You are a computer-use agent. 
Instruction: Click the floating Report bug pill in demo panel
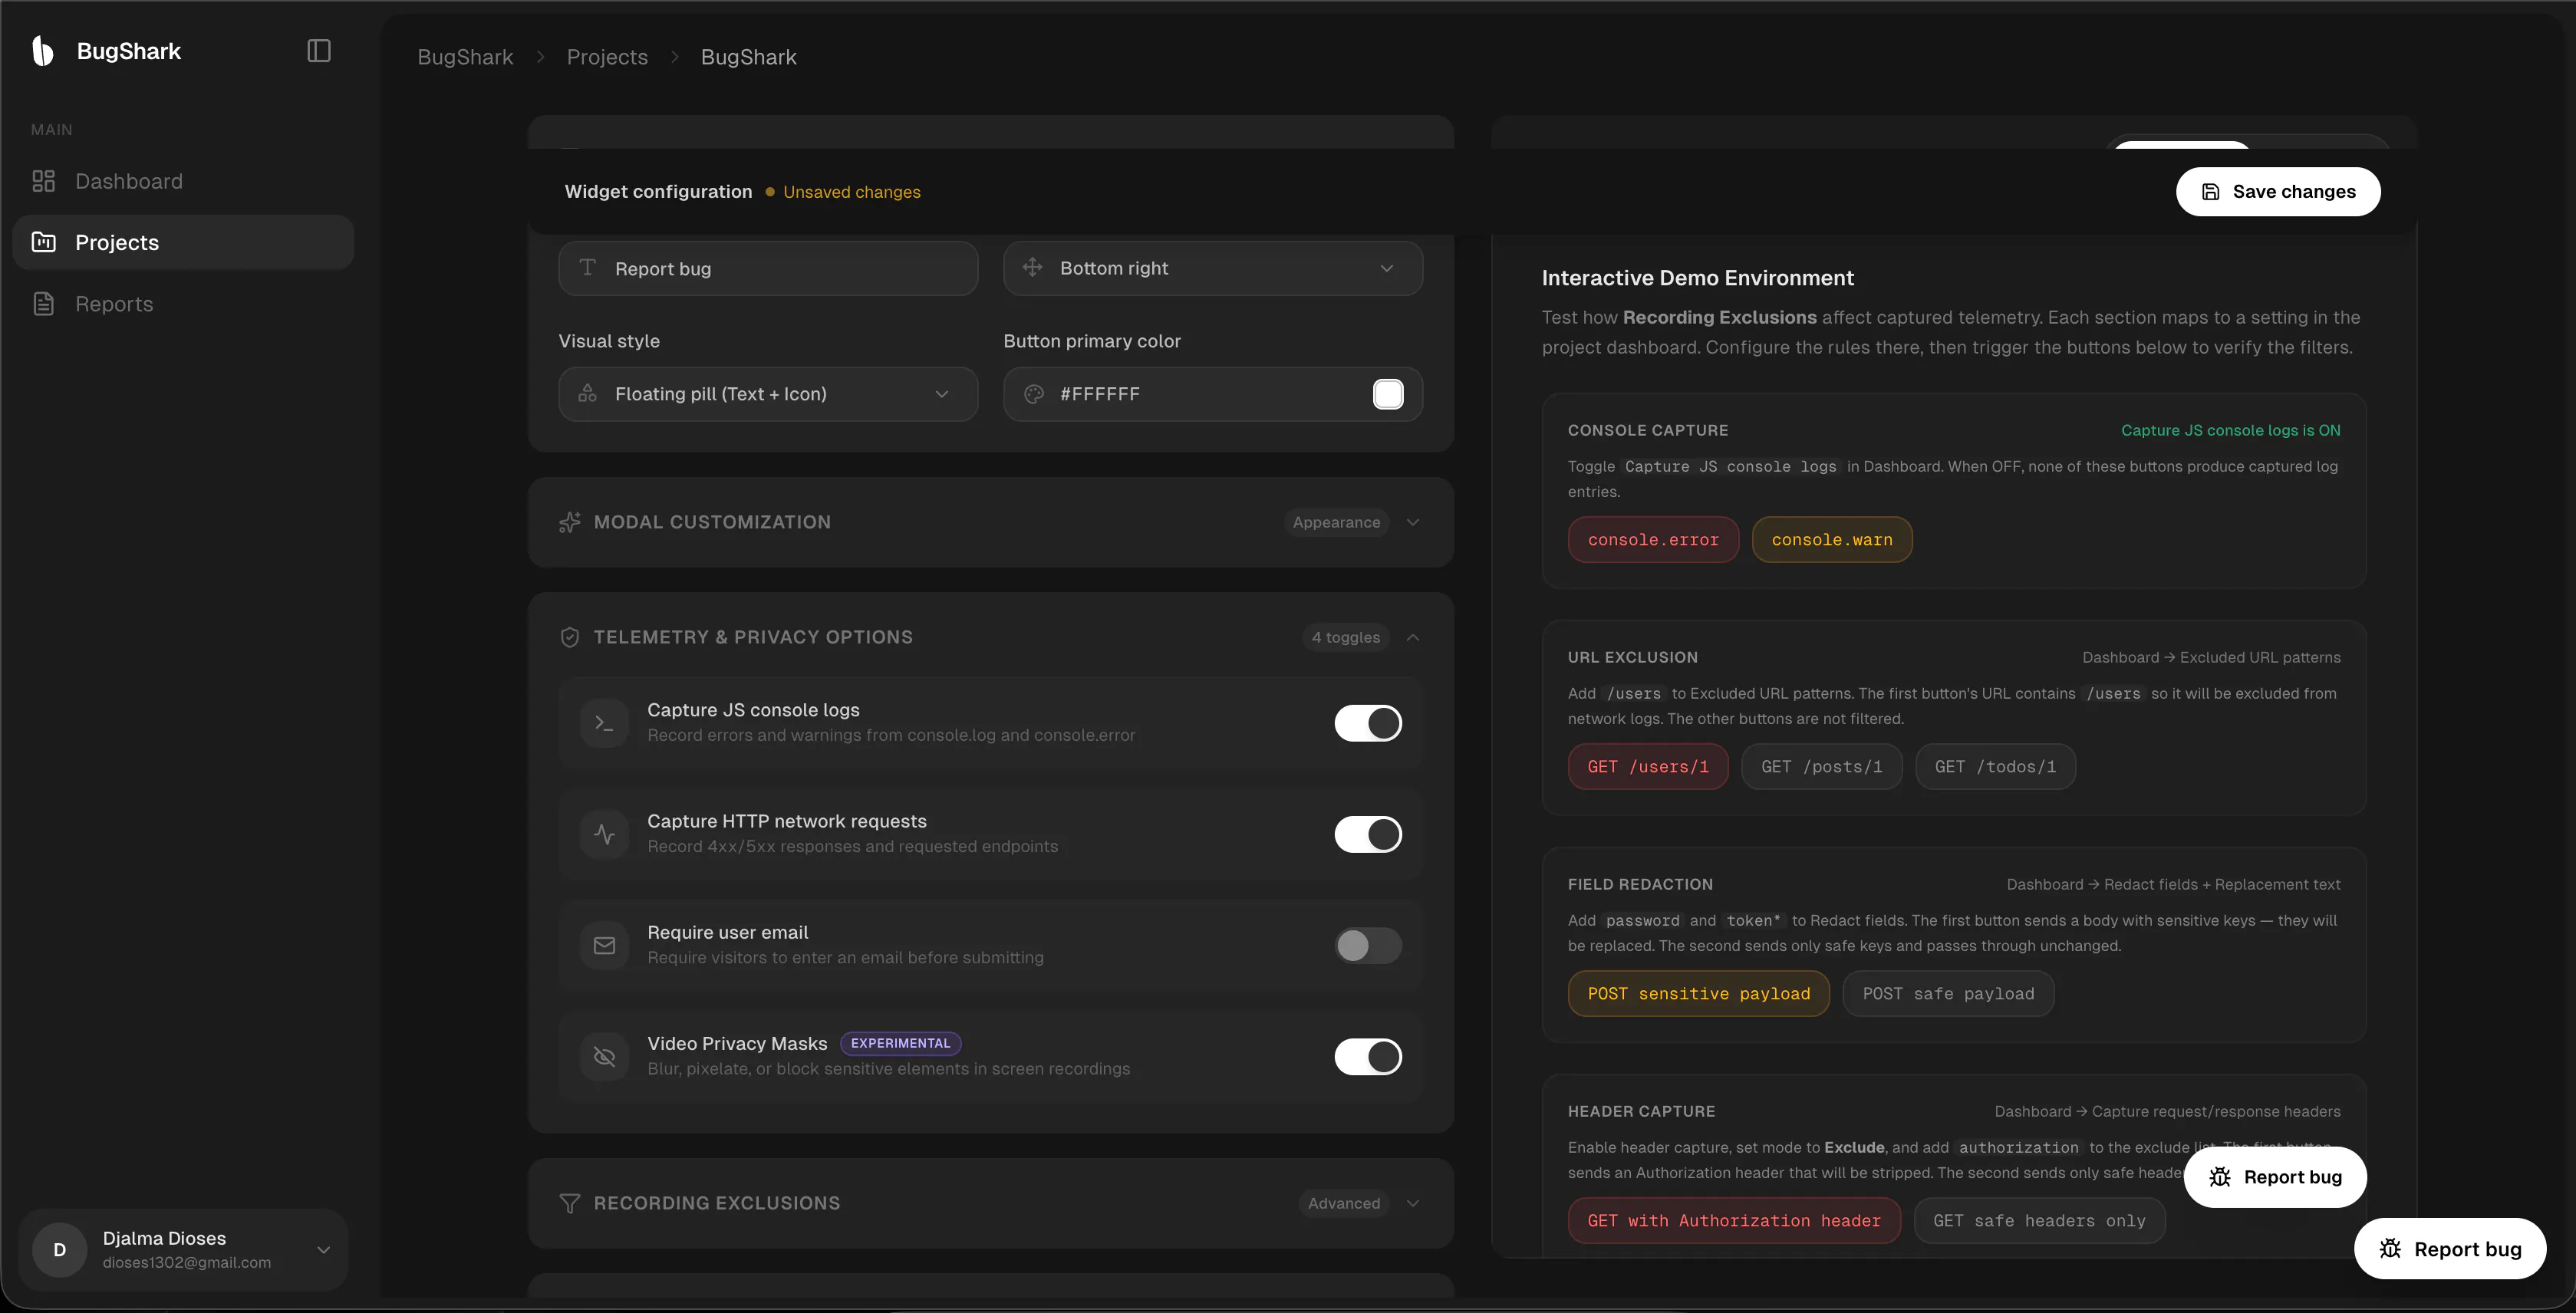click(2275, 1177)
